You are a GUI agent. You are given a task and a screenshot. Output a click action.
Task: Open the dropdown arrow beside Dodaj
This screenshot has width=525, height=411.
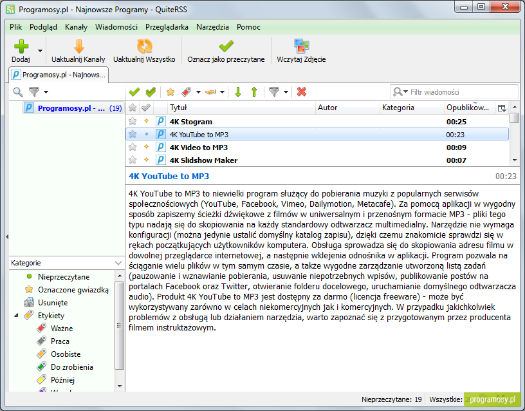click(40, 51)
